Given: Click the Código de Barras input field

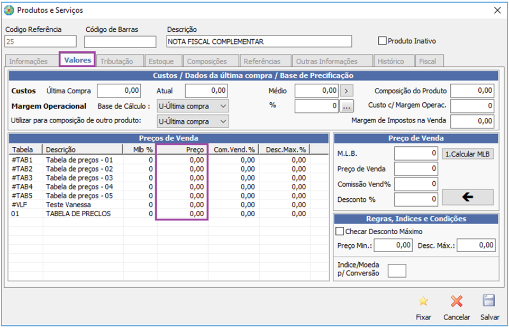Looking at the screenshot, I should [120, 42].
